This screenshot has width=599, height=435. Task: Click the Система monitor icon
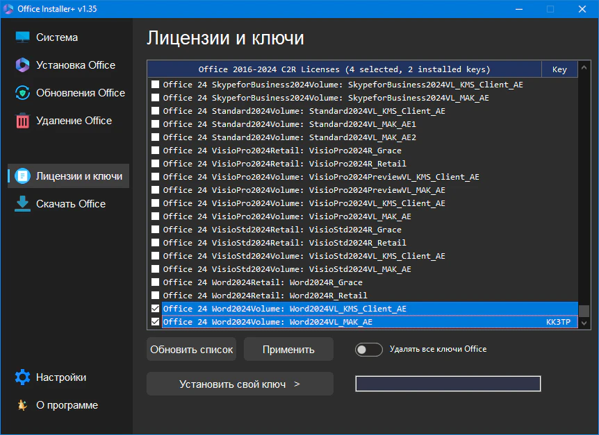pyautogui.click(x=23, y=37)
